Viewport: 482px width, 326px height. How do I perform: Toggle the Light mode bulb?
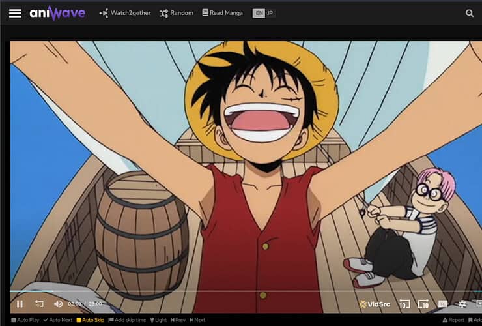coord(158,320)
